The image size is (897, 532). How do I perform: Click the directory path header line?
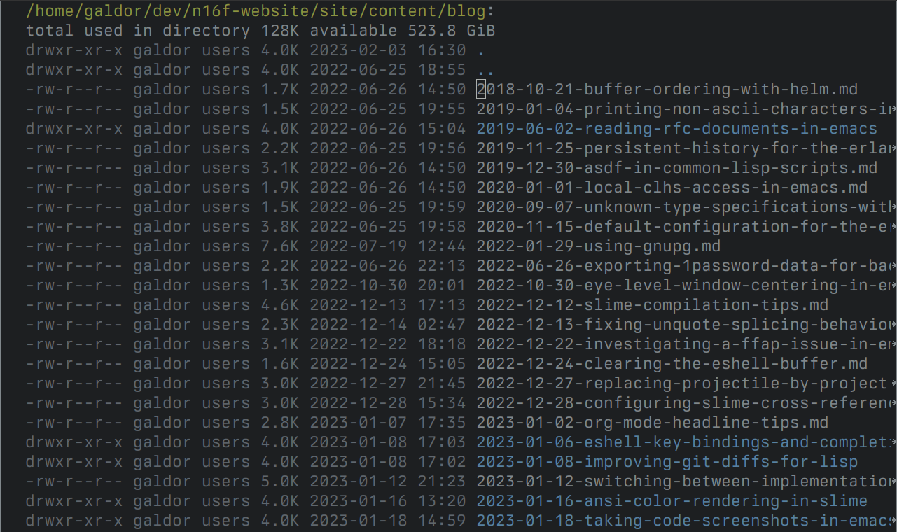pyautogui.click(x=260, y=11)
